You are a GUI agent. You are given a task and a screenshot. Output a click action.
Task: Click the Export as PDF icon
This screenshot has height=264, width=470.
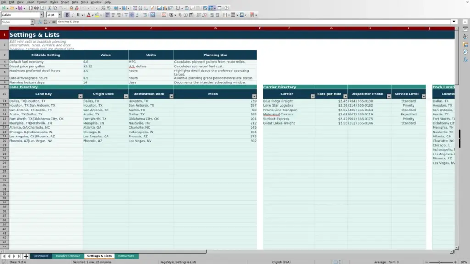pos(31,8)
